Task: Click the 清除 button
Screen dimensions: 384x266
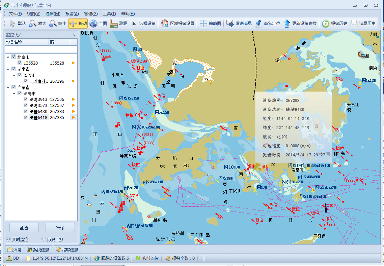Action: 60,228
